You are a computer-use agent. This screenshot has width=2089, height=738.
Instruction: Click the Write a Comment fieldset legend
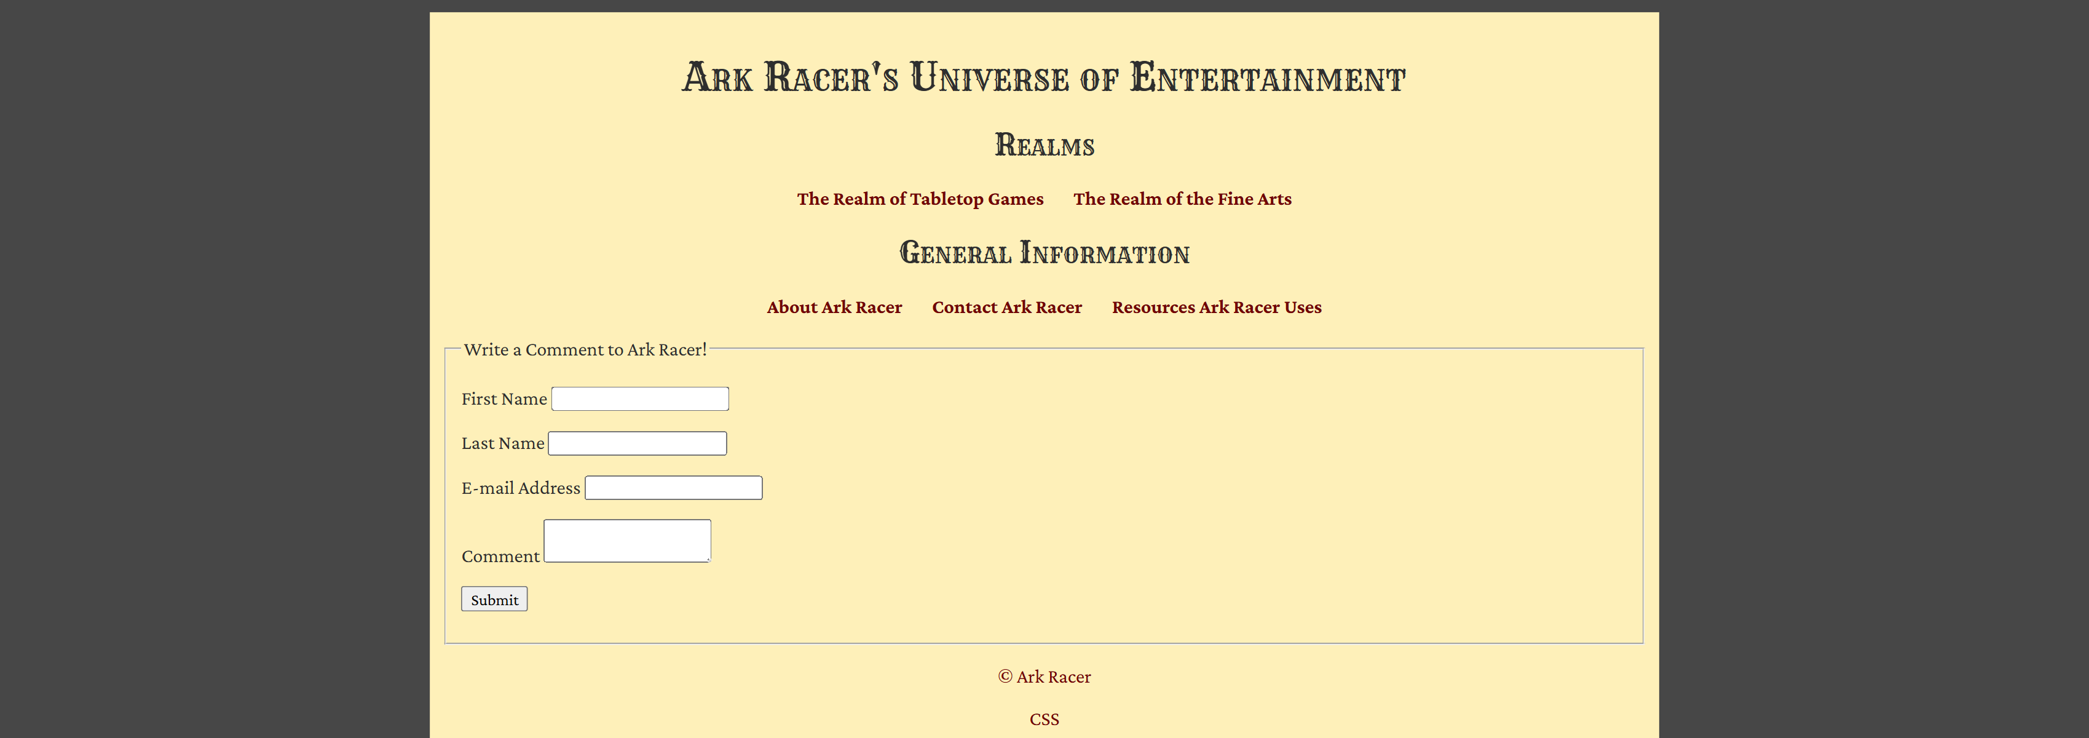click(x=586, y=349)
